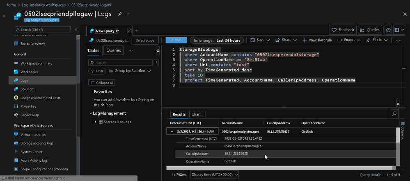Screen dimensions: 410x181
Task: Switch to the Queries pane tab
Action: pyautogui.click(x=114, y=50)
